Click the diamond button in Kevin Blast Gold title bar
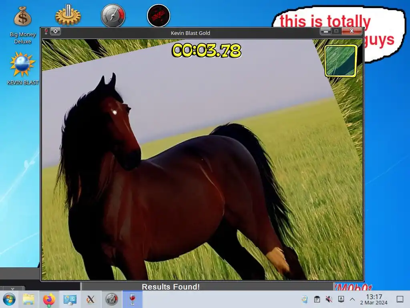This screenshot has width=410, height=308. point(55,31)
